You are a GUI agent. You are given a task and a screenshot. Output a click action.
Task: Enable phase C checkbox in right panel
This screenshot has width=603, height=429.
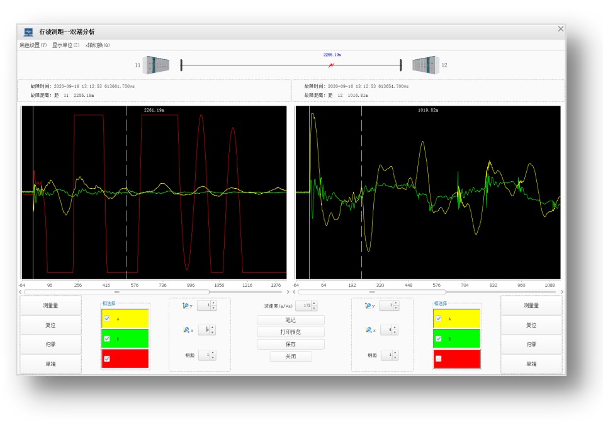[x=439, y=359]
